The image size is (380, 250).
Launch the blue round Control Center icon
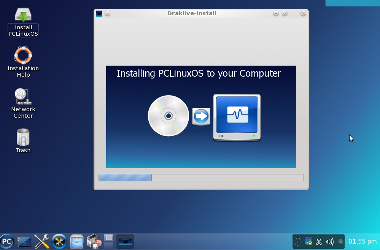click(x=59, y=241)
